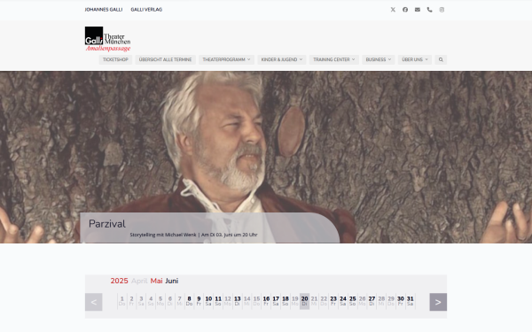Select day 20 in the calendar
This screenshot has height=332, width=532.
tap(304, 301)
